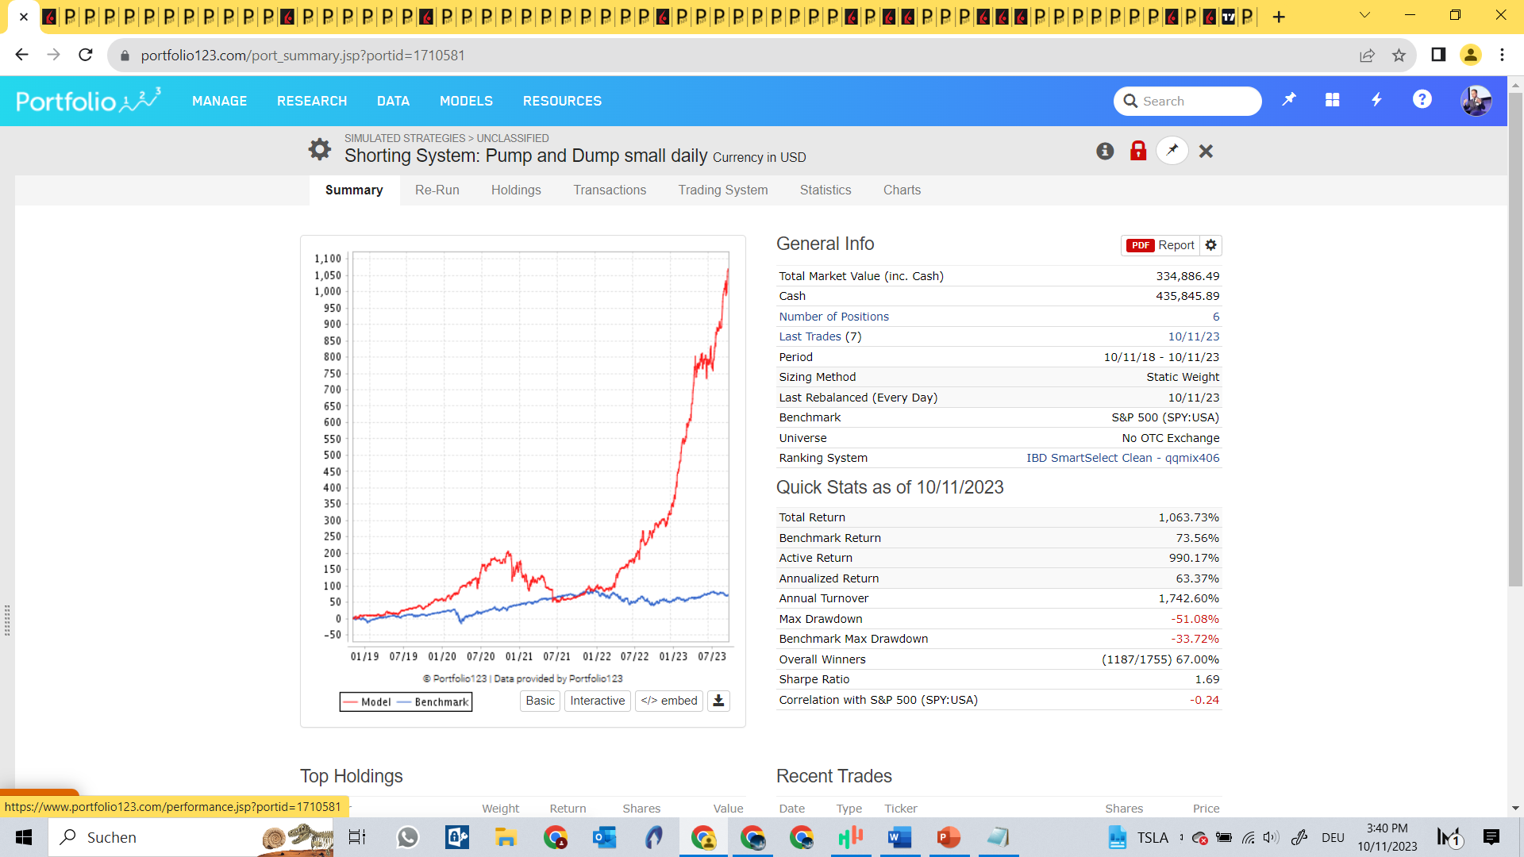Open report settings gear next to PDF Report
Viewport: 1524px width, 857px height.
1210,245
